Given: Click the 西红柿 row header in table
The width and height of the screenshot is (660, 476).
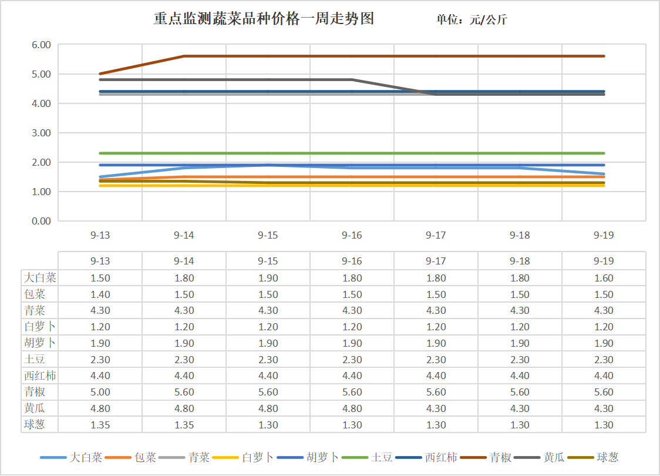Looking at the screenshot, I should pyautogui.click(x=40, y=376).
